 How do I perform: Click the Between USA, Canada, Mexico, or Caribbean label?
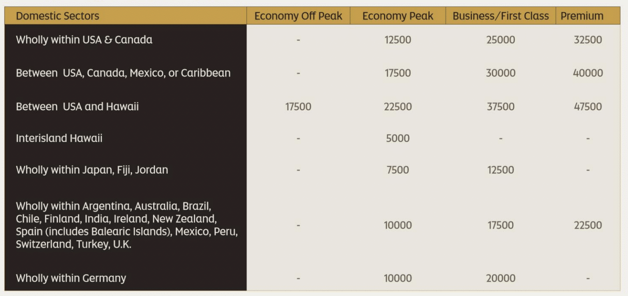[123, 73]
